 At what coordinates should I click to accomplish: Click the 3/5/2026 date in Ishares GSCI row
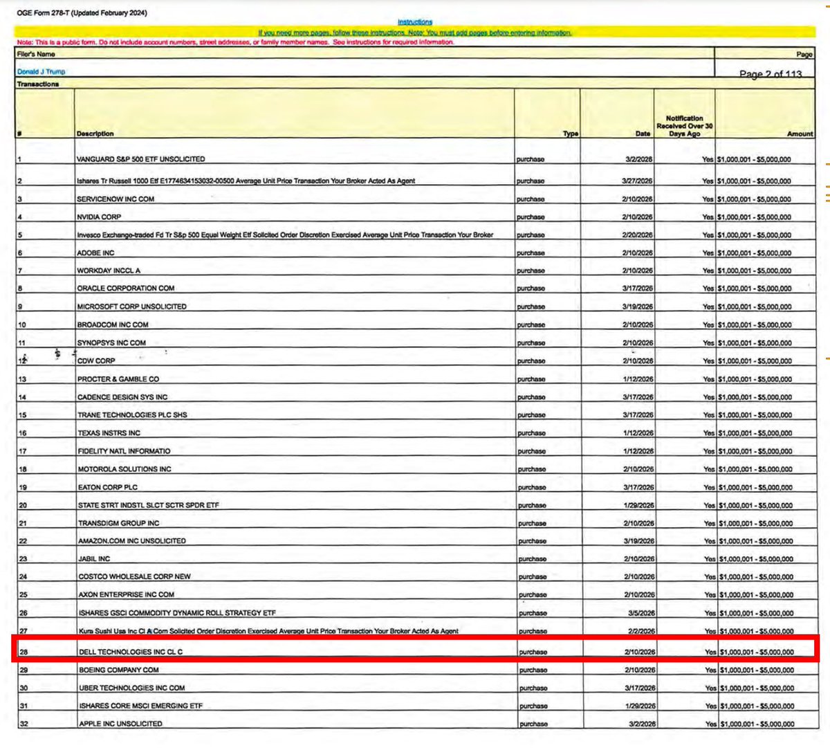coord(641,613)
